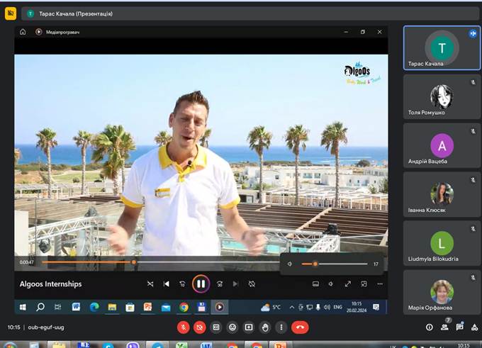482x348 pixels.
Task: Unmute the microphone in the meeting
Action: [184, 327]
